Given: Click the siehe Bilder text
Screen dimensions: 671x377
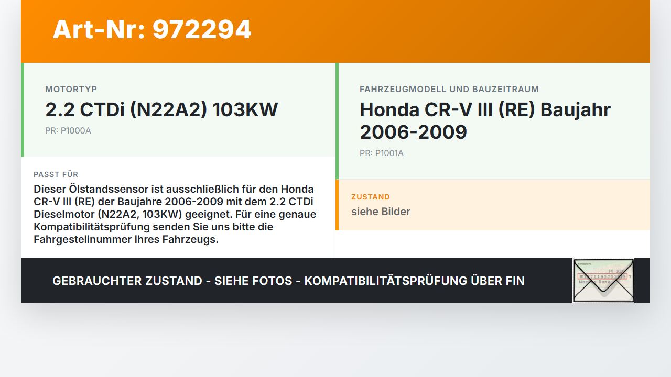Looking at the screenshot, I should coord(381,212).
